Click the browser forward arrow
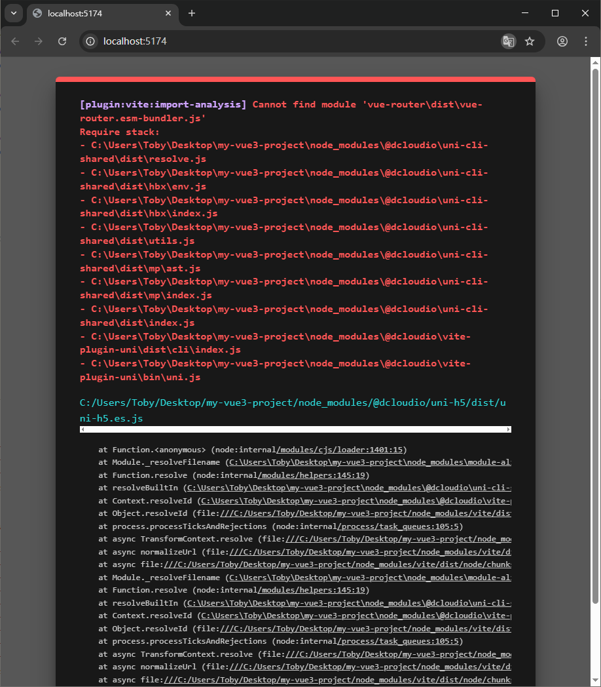This screenshot has height=687, width=601. point(39,41)
